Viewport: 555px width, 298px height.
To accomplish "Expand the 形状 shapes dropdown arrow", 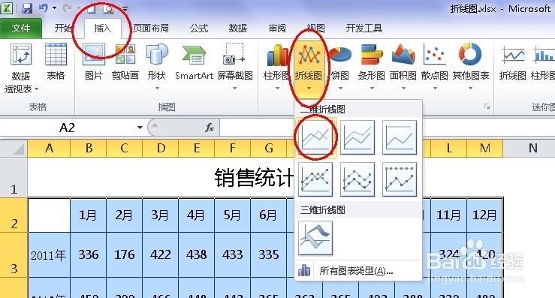I will coord(157,88).
